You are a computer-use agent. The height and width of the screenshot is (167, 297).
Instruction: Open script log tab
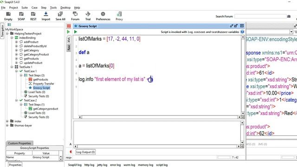click(162, 165)
